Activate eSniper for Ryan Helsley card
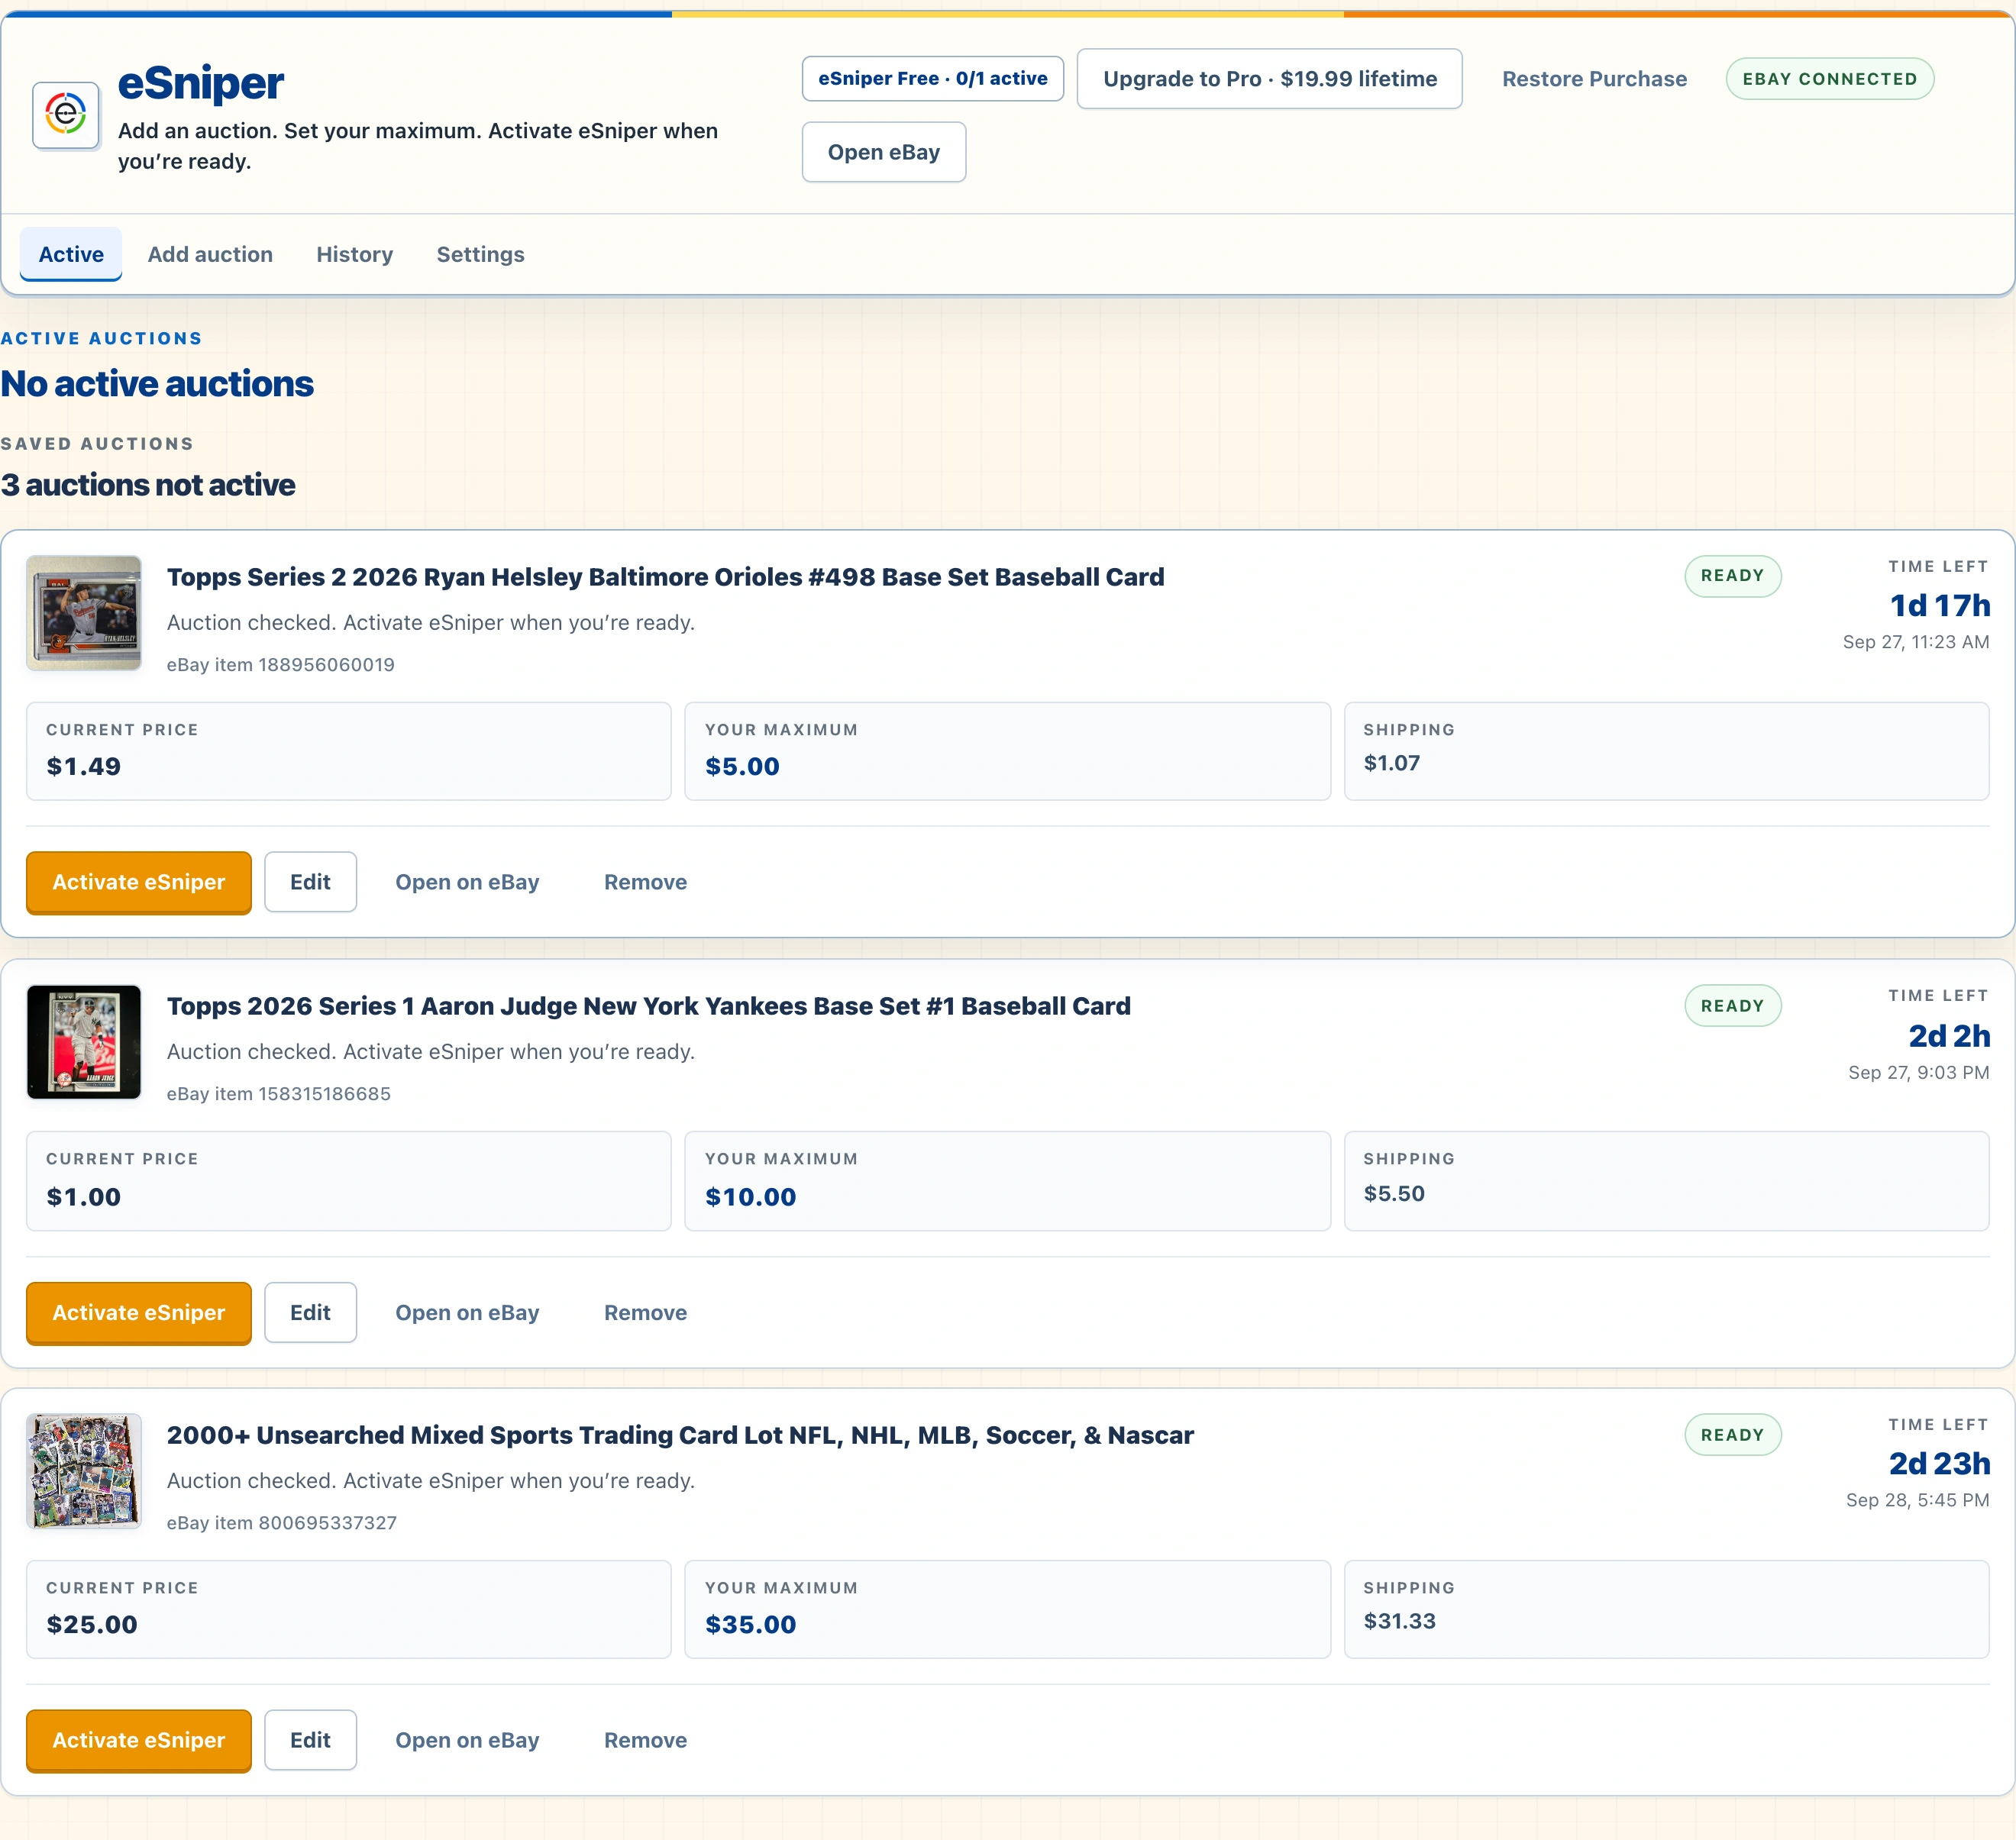Viewport: 2016px width, 1840px height. click(x=139, y=882)
